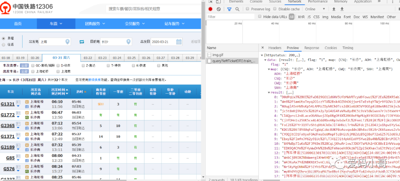Image resolution: width=400 pixels, height=181 pixels.
Task: Switch to the Headers tab
Action: pyautogui.click(x=275, y=48)
